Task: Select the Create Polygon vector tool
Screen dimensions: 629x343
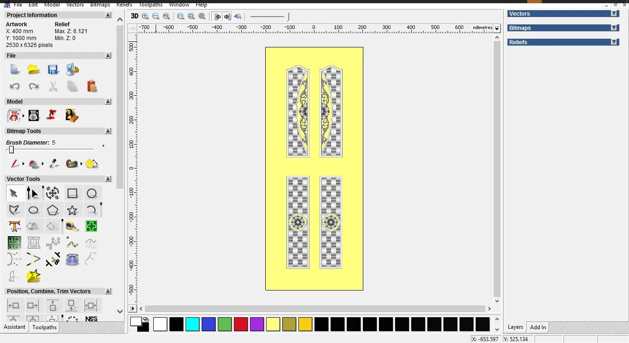Action: coord(53,210)
